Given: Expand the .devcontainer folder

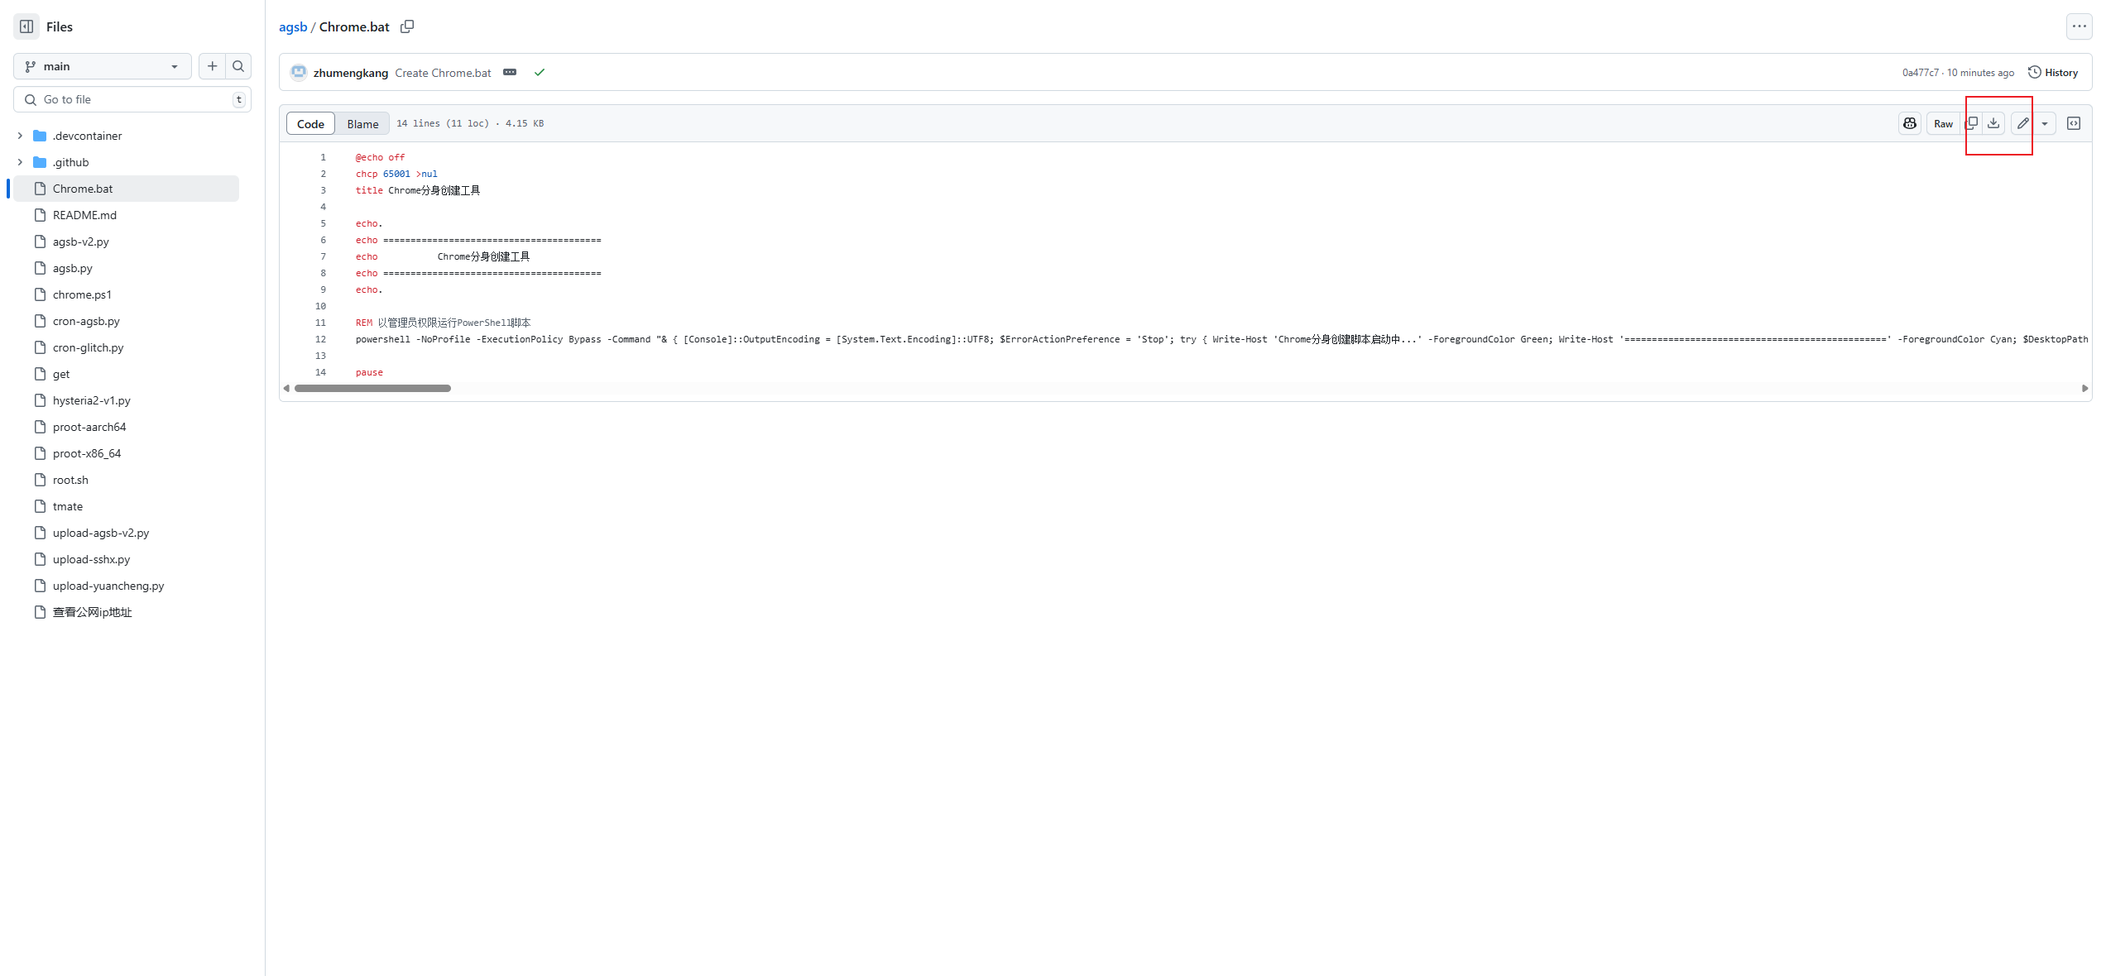Looking at the screenshot, I should tap(20, 136).
